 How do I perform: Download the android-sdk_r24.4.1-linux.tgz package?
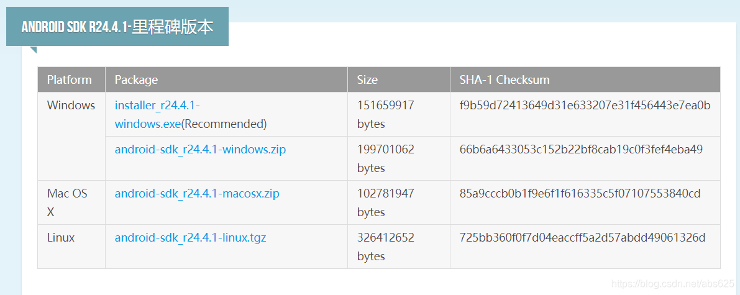pyautogui.click(x=190, y=238)
